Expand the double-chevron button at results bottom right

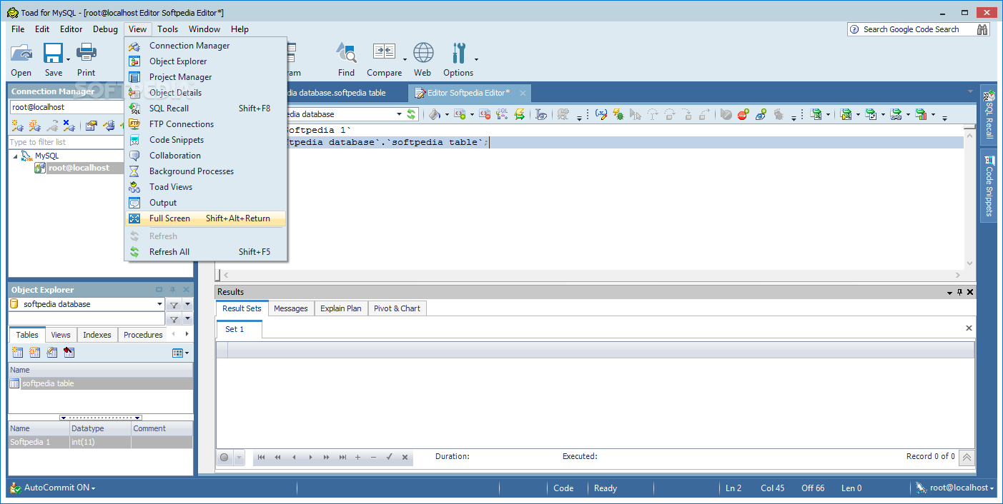[967, 458]
